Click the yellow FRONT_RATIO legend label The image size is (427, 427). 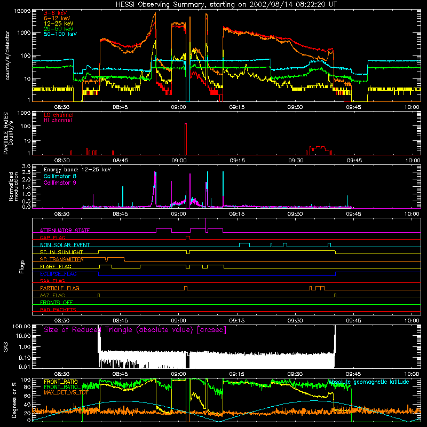pos(61,382)
